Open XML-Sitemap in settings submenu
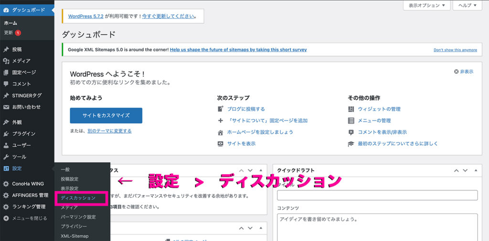The image size is (489, 241). coord(75,236)
